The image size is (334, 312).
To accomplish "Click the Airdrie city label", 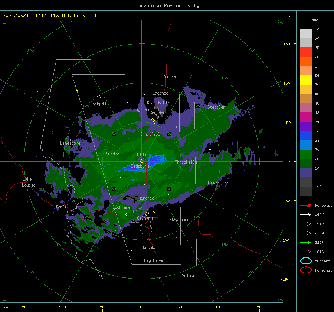I will [146, 198].
